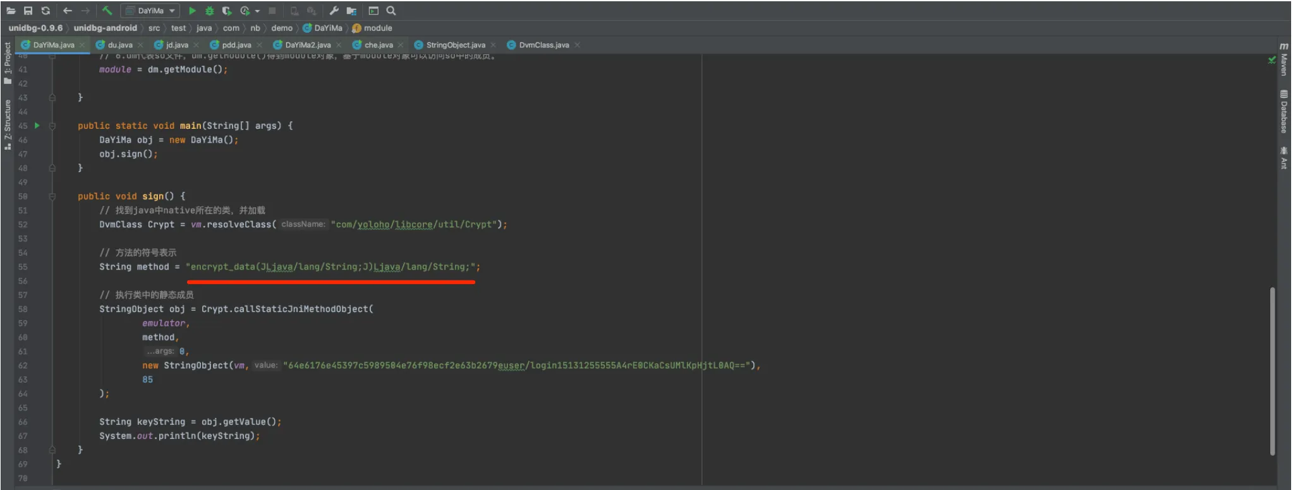Toggle the Database side panel
1293x490 pixels.
pyautogui.click(x=1284, y=112)
